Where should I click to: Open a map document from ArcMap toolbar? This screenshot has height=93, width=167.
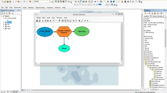tap(5, 2)
